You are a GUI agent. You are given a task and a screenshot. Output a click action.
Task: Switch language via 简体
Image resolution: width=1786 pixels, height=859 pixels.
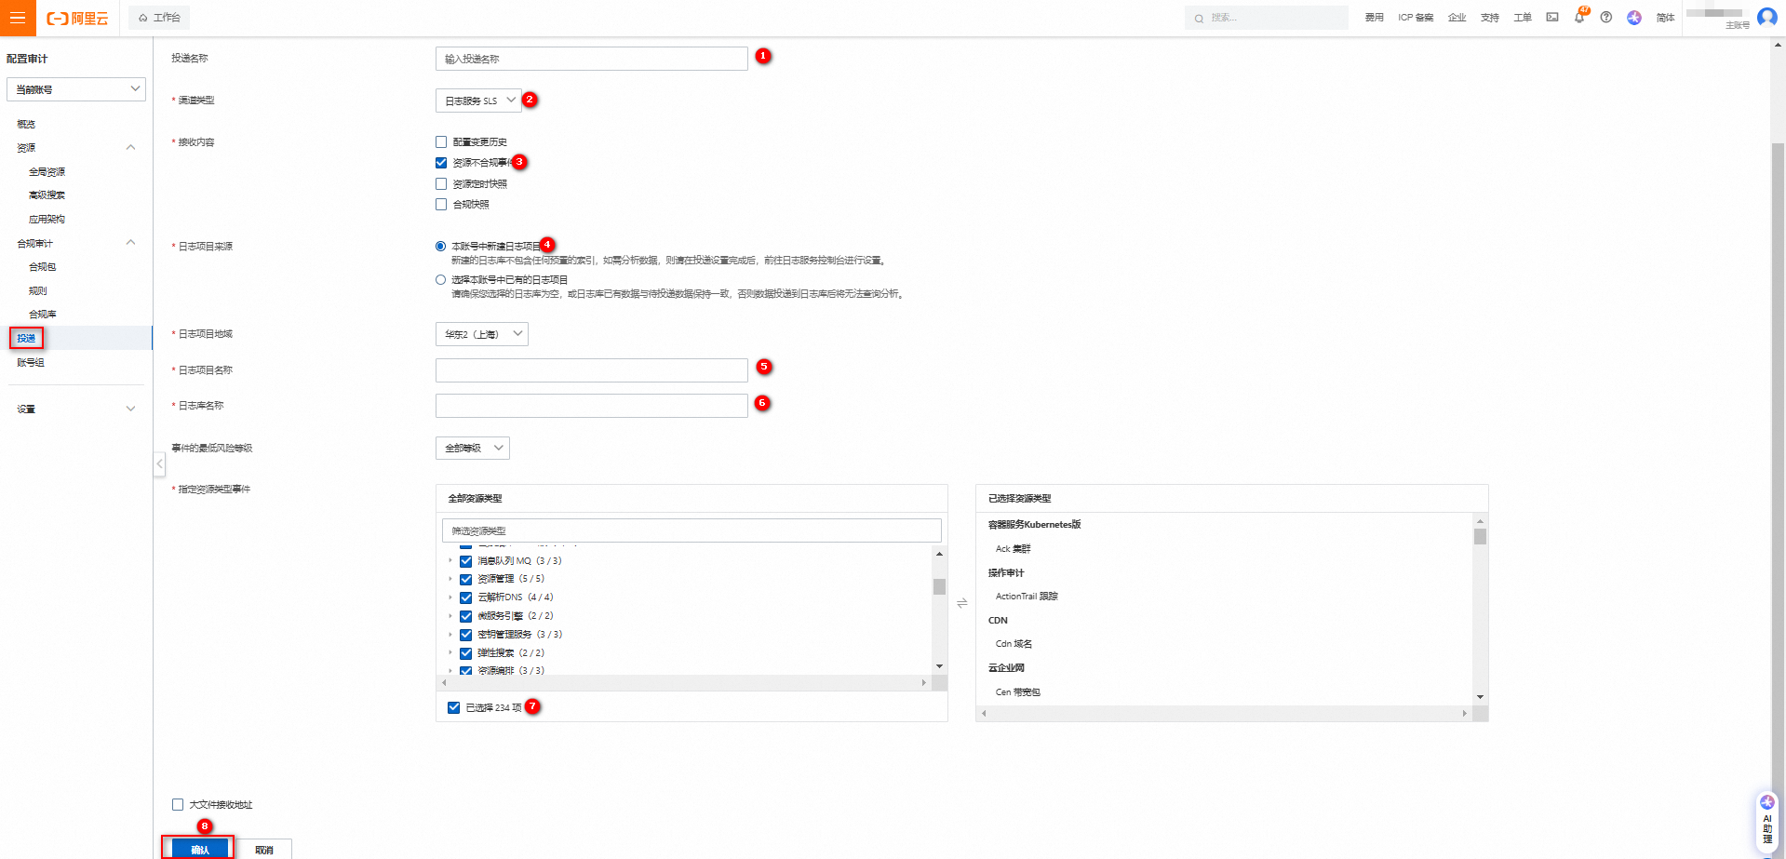click(x=1665, y=18)
